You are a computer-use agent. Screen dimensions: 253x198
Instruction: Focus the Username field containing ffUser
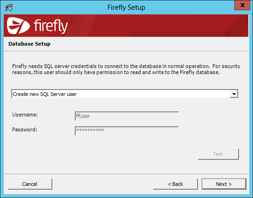[126, 116]
